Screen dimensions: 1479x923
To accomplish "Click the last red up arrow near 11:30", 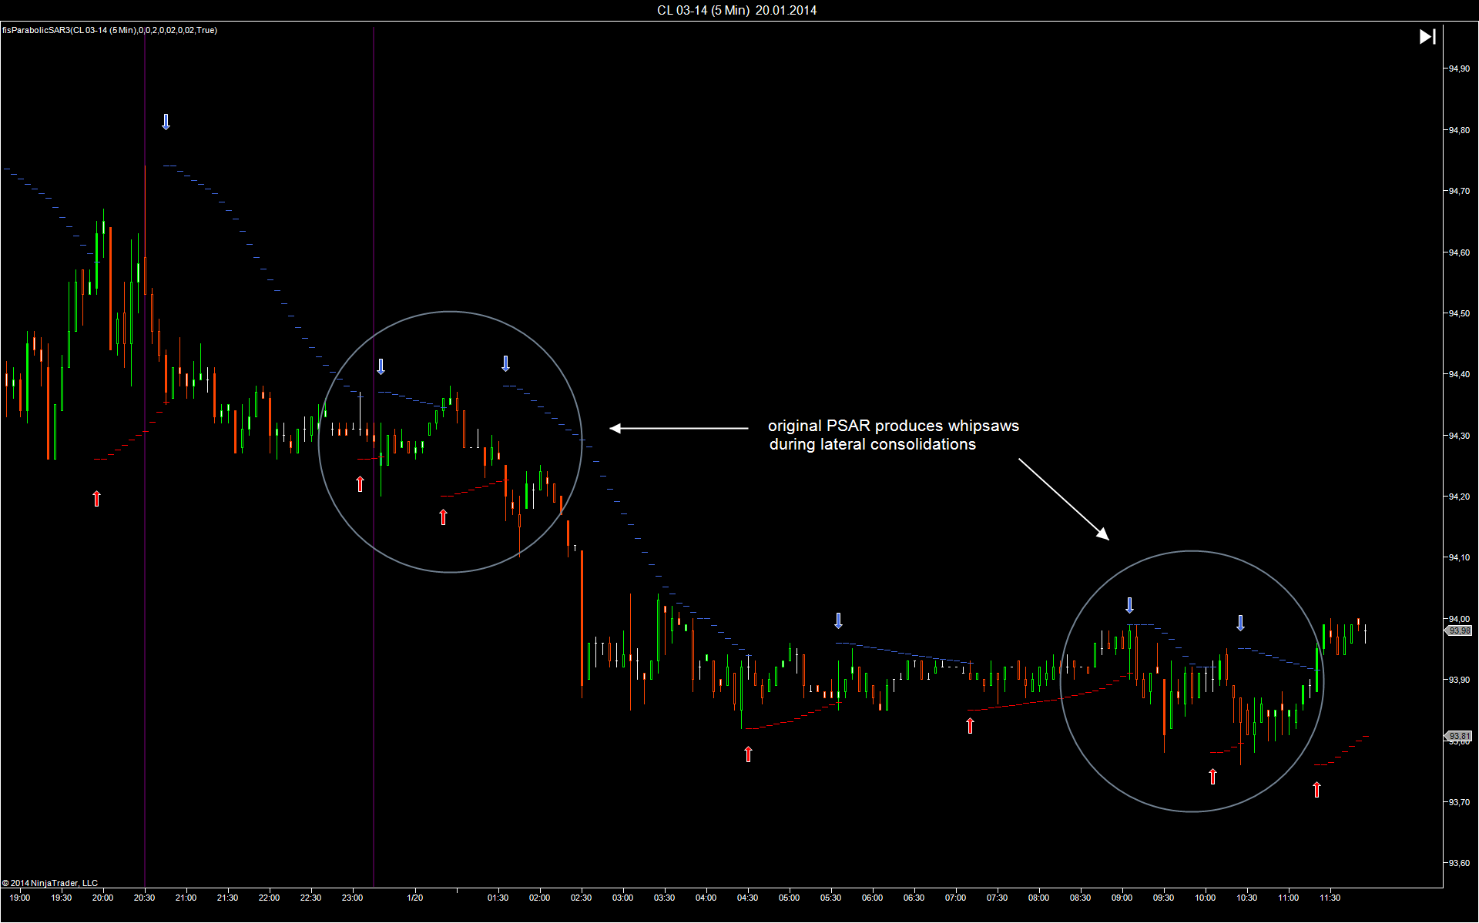I will tap(1316, 789).
